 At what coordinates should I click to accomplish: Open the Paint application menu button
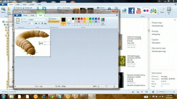18,15
